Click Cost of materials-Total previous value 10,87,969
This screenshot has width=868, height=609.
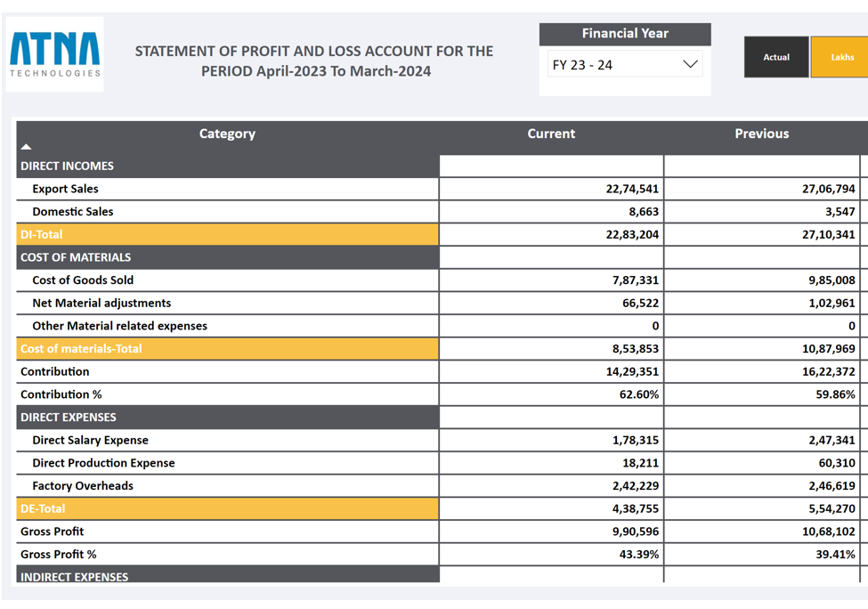pyautogui.click(x=829, y=349)
